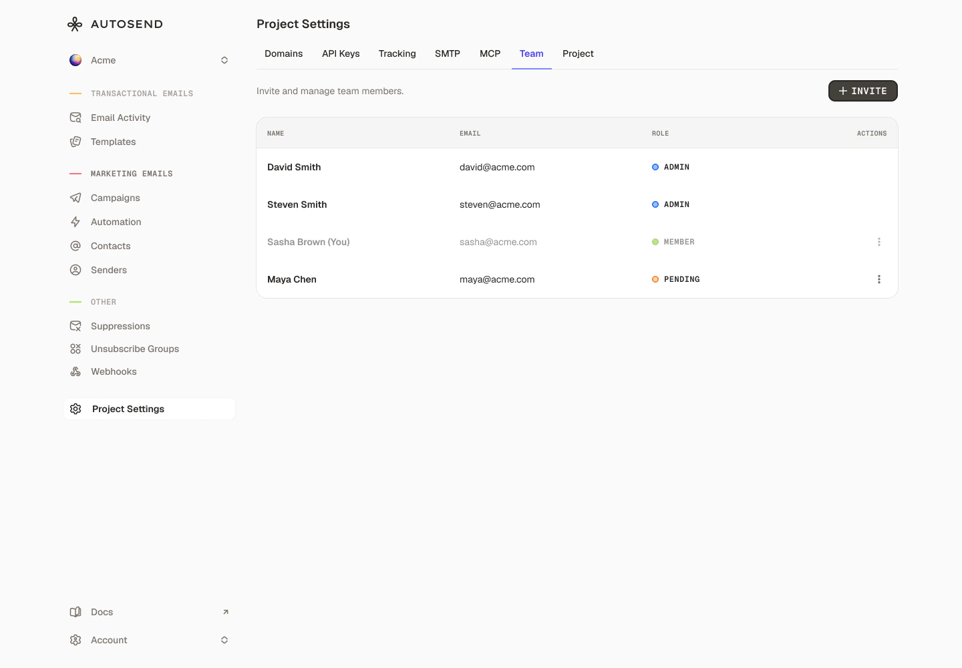Click the Automation lightning bolt icon

(x=75, y=222)
